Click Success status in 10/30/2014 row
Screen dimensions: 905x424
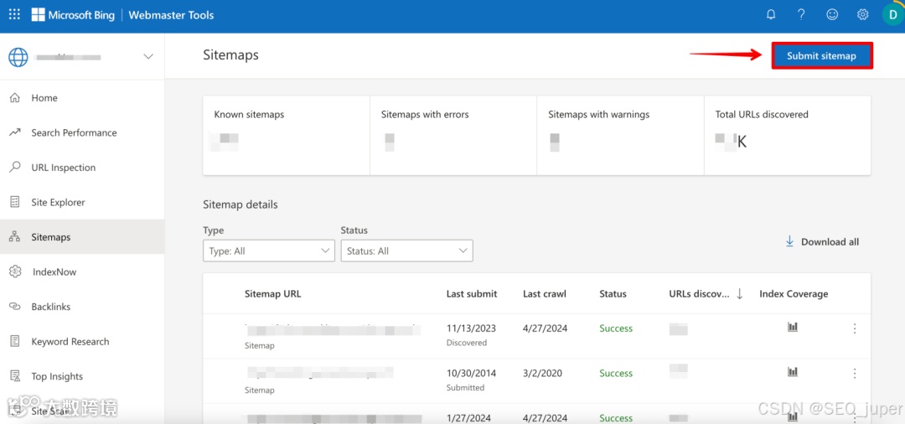[616, 373]
